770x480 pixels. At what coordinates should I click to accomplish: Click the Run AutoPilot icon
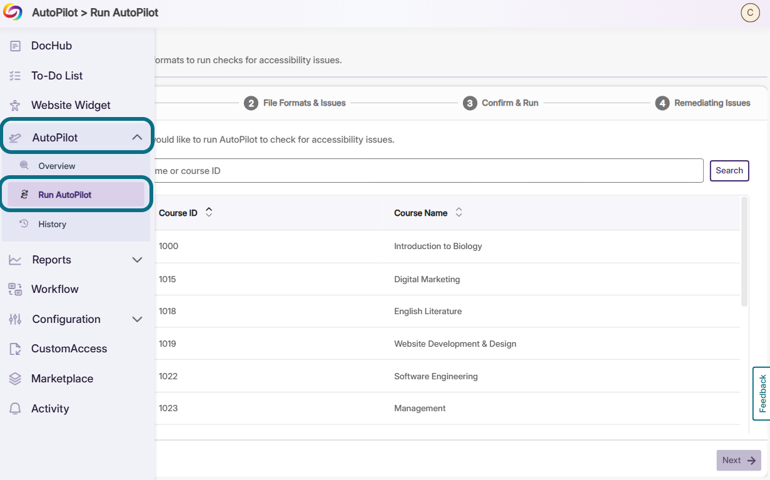coord(24,195)
